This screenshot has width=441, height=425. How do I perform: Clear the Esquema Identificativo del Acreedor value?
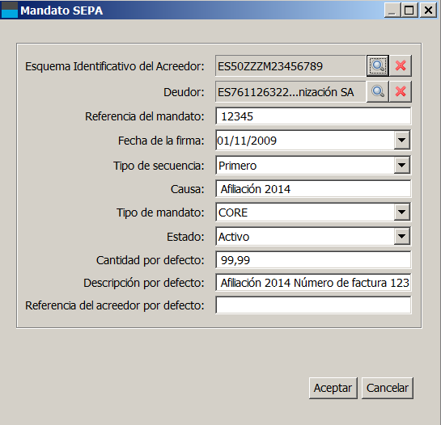tap(401, 65)
